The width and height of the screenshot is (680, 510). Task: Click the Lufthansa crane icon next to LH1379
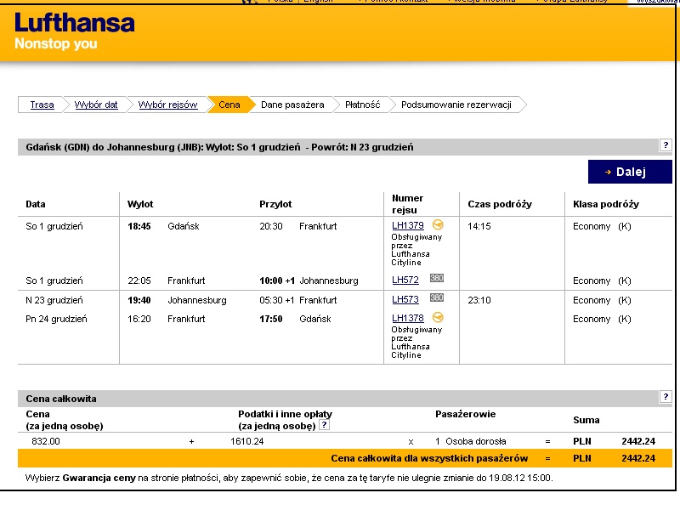pos(438,224)
